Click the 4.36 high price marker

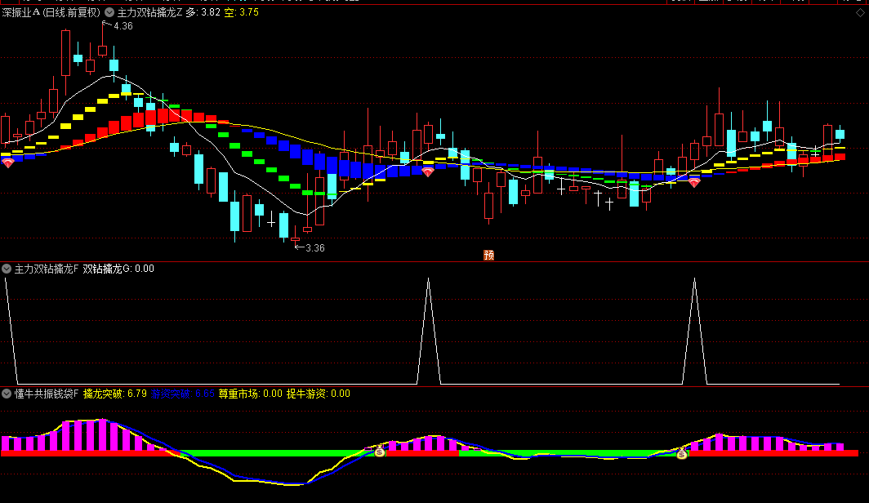[123, 26]
